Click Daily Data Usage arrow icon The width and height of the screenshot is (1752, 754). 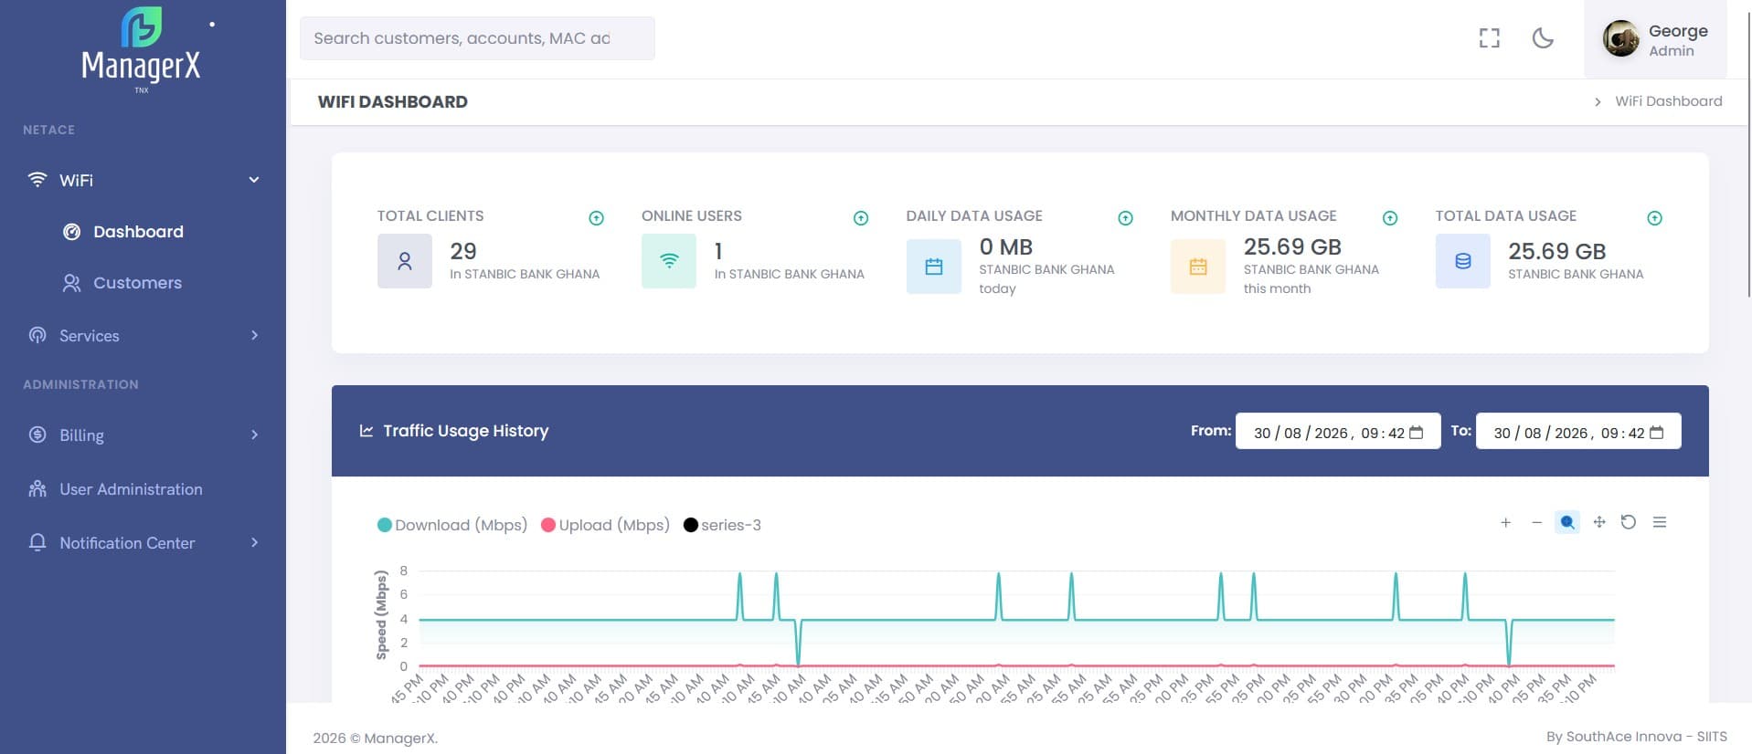click(x=1125, y=218)
